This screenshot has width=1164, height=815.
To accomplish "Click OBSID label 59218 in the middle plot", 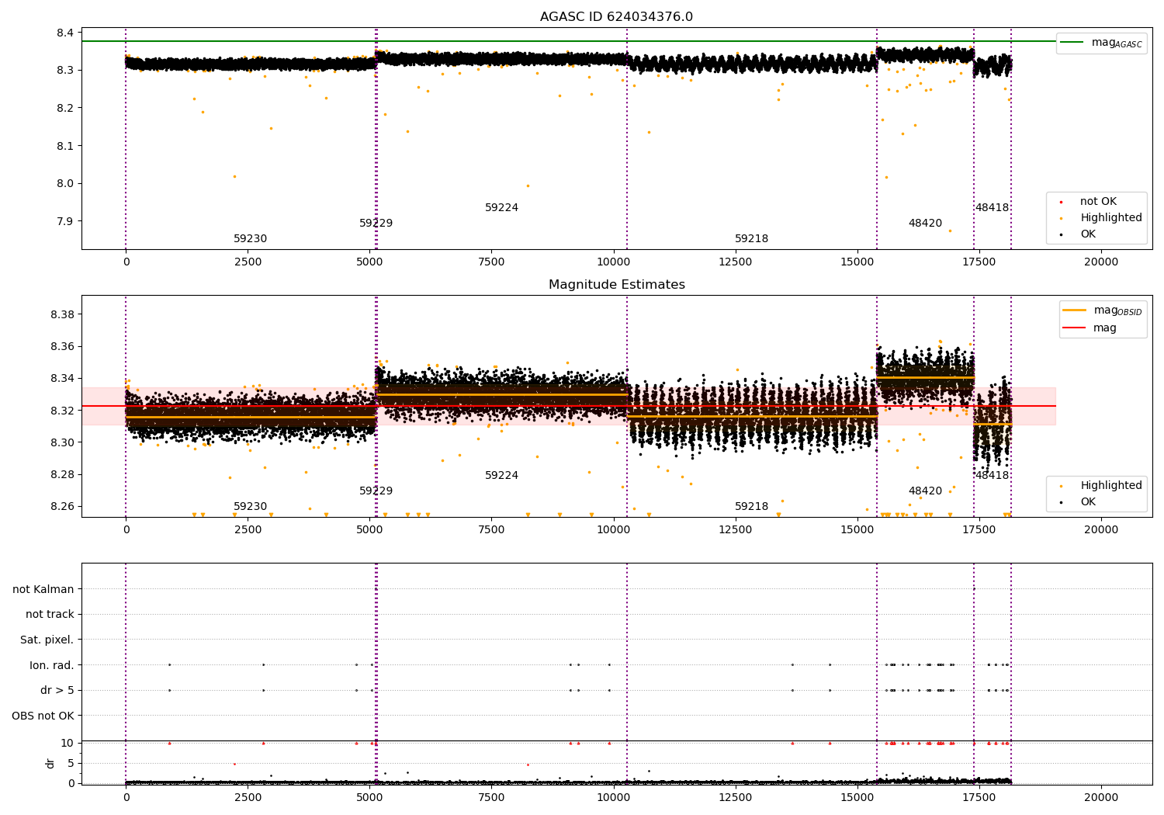I will point(751,507).
